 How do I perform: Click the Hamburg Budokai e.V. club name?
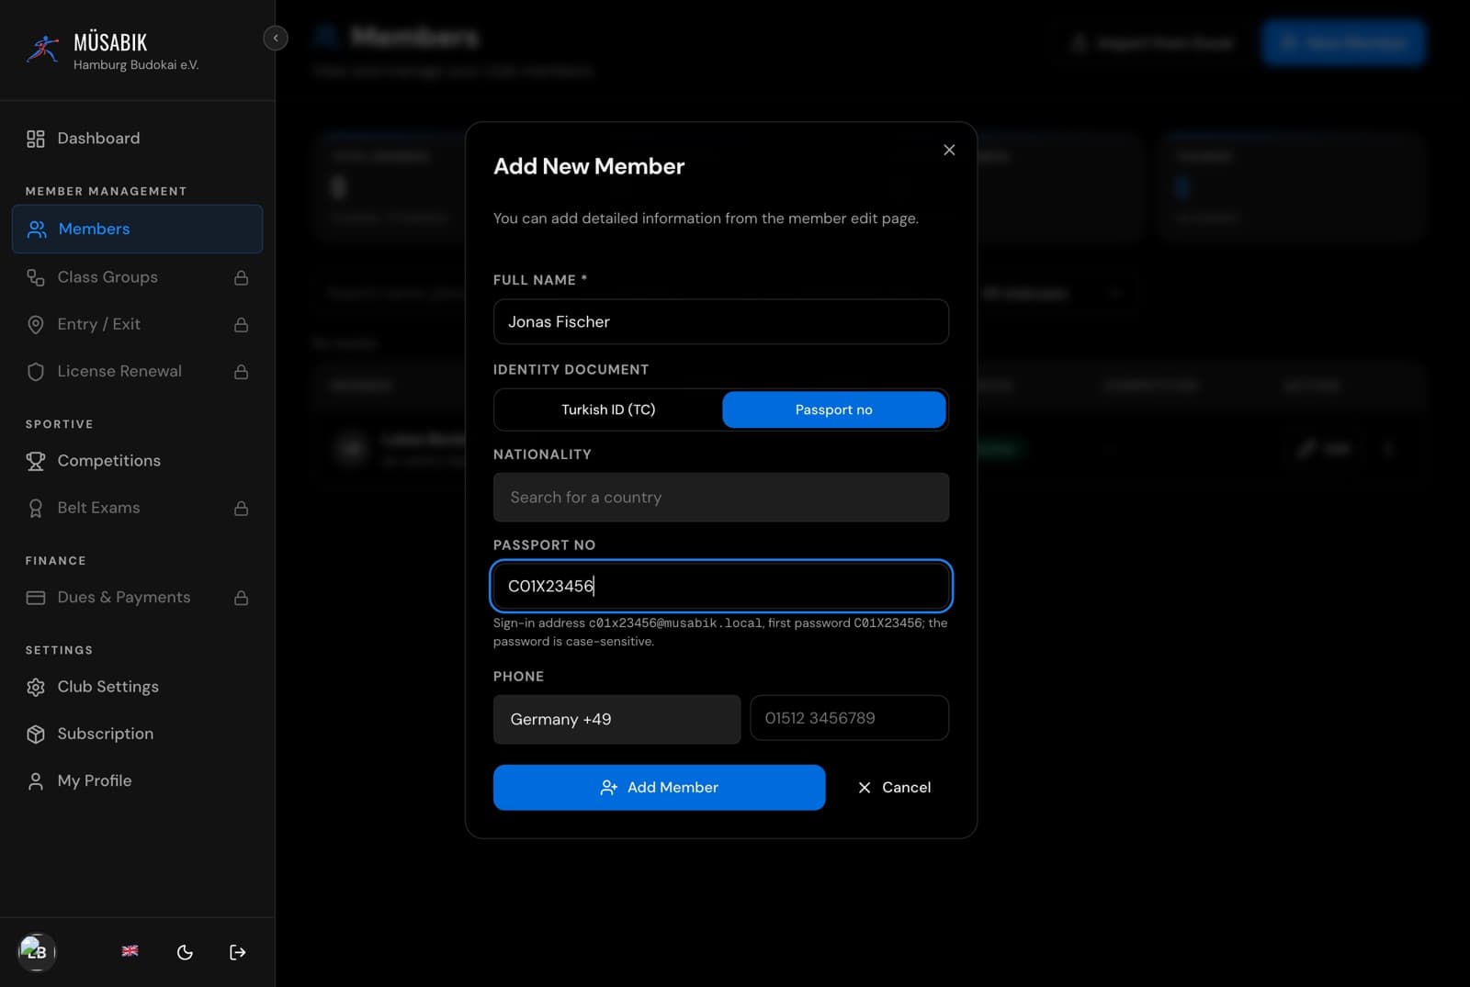coord(136,65)
